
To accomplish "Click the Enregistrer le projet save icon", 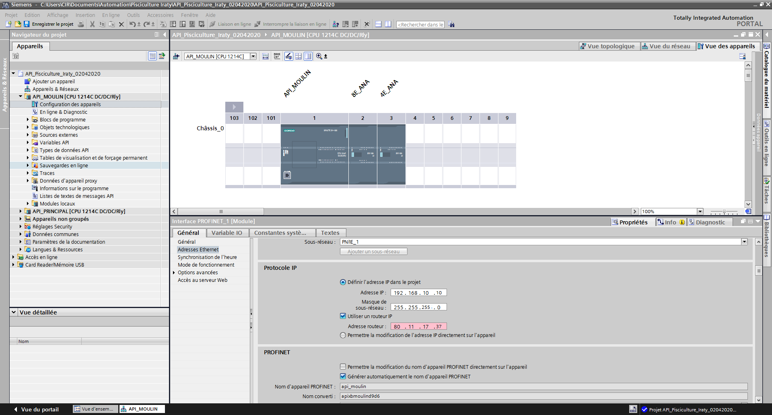I will click(x=27, y=24).
